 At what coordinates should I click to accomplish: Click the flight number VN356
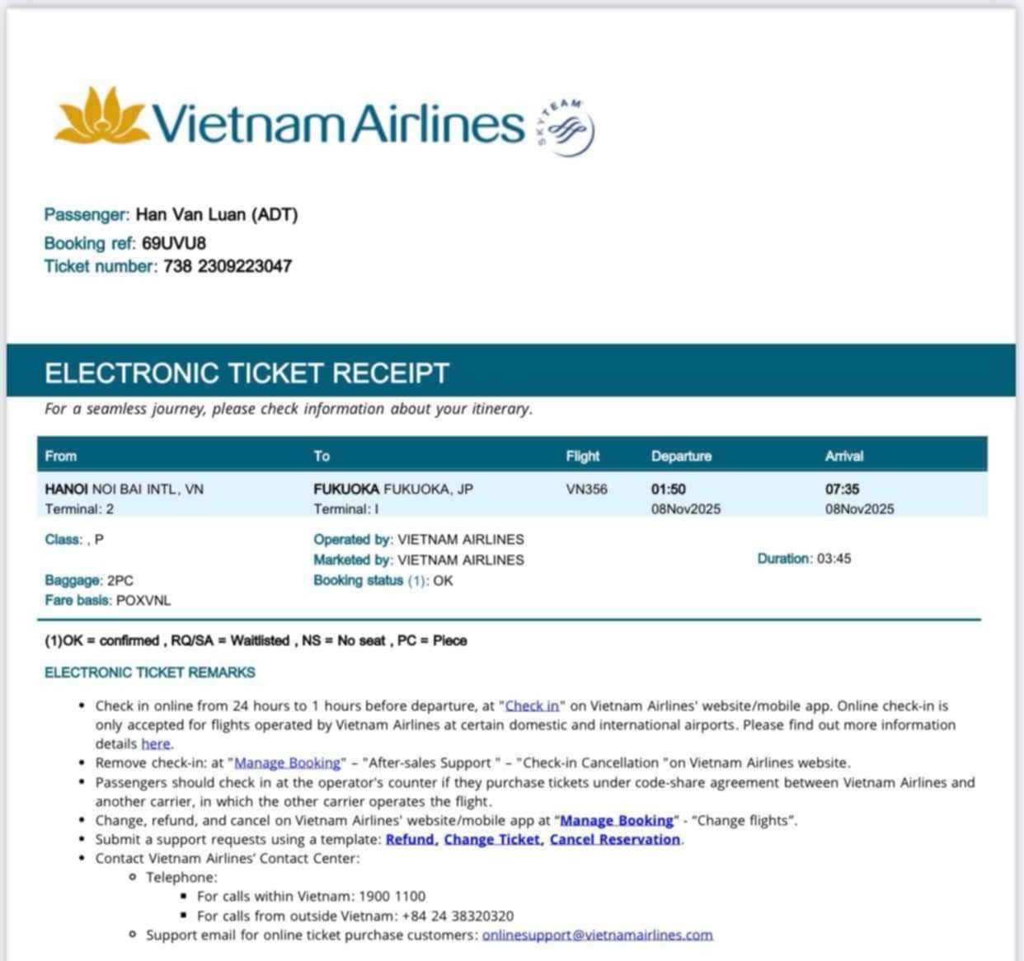(x=586, y=489)
